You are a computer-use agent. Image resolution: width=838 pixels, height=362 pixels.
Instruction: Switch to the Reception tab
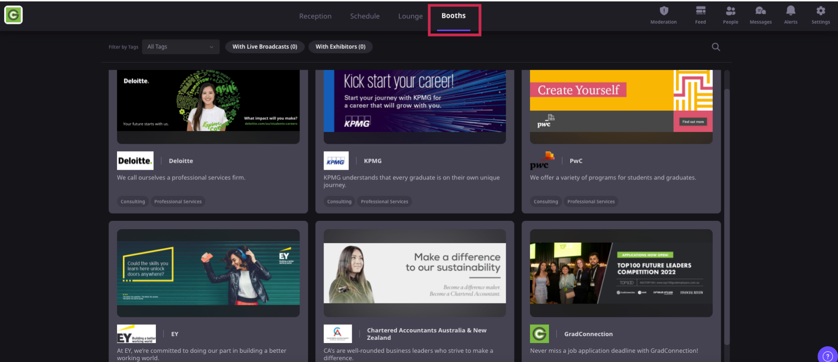315,16
